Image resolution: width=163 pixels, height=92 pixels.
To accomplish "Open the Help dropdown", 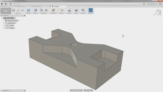I will click(160, 4).
